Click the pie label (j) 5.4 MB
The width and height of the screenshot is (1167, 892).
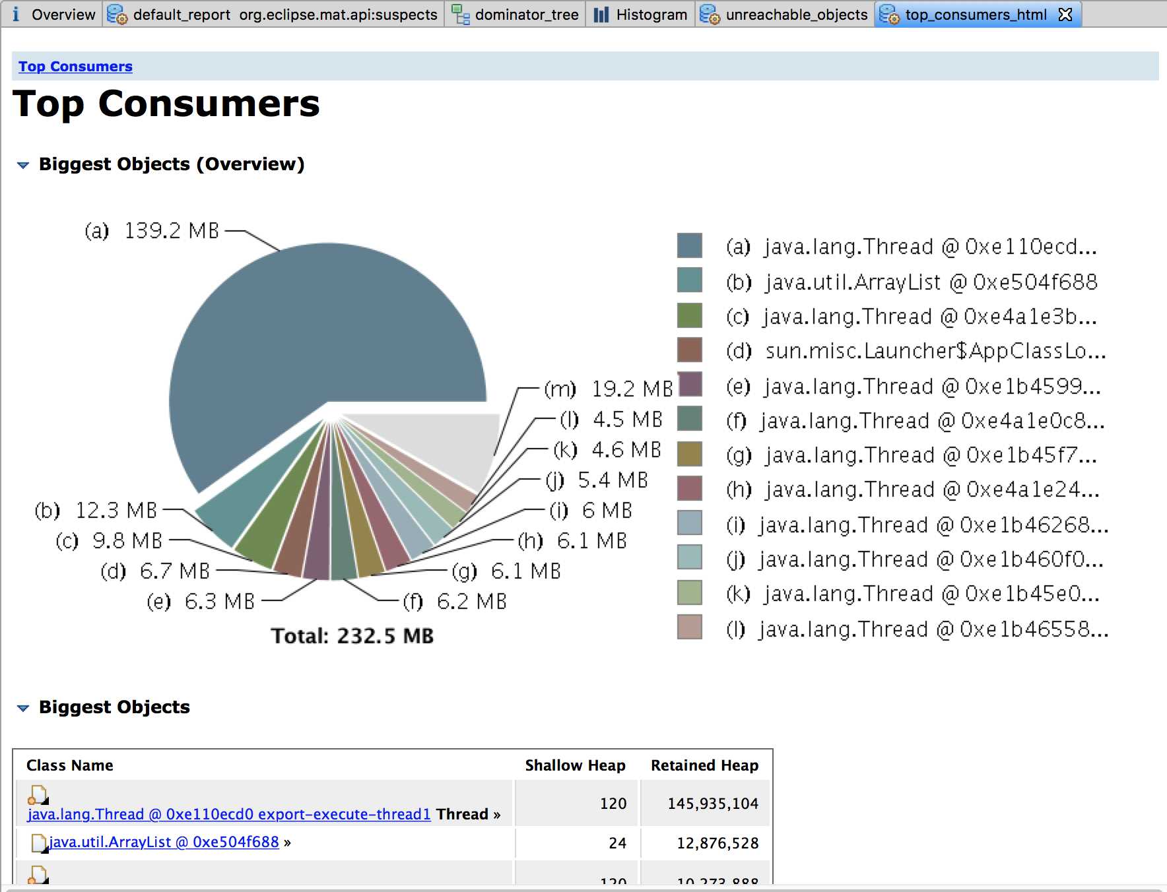pyautogui.click(x=597, y=480)
